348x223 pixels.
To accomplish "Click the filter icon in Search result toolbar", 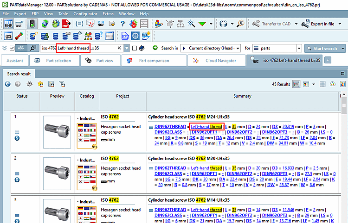I will point(62,84).
